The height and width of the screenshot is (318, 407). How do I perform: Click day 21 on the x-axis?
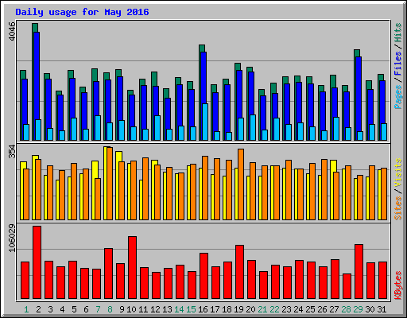(262, 309)
